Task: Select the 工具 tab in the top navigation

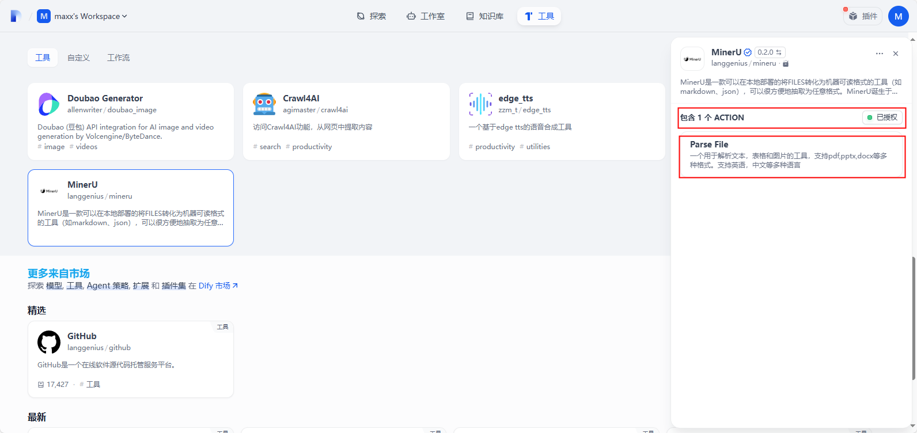Action: pos(539,16)
